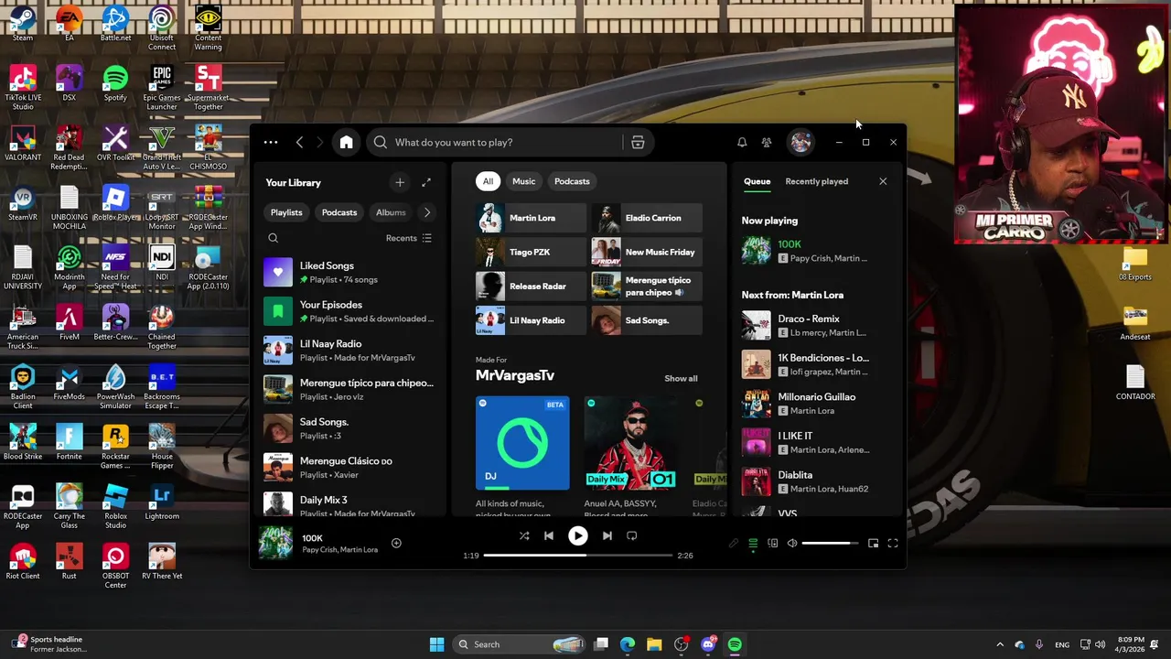Open Merengue Clásico playlist
The height and width of the screenshot is (659, 1171).
point(349,468)
